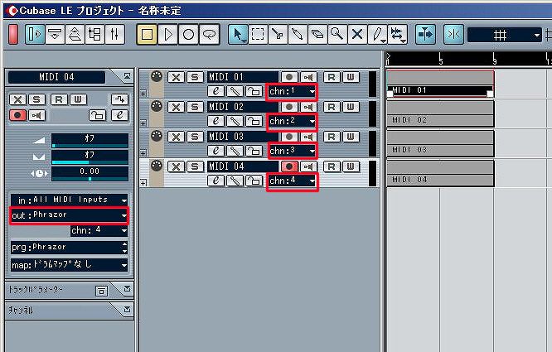The image size is (552, 352).
Task: Click Inspector Write automation W button
Action: coord(78,99)
